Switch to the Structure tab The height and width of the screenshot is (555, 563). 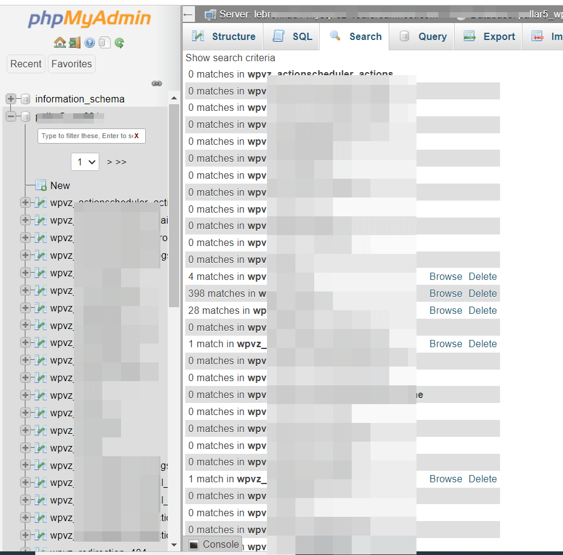point(223,36)
